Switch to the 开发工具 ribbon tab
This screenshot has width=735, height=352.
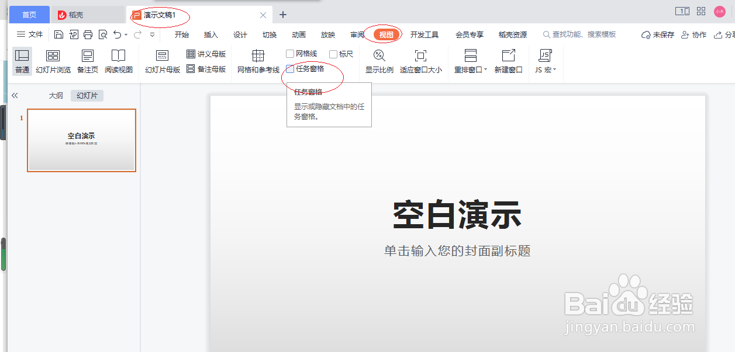click(425, 34)
